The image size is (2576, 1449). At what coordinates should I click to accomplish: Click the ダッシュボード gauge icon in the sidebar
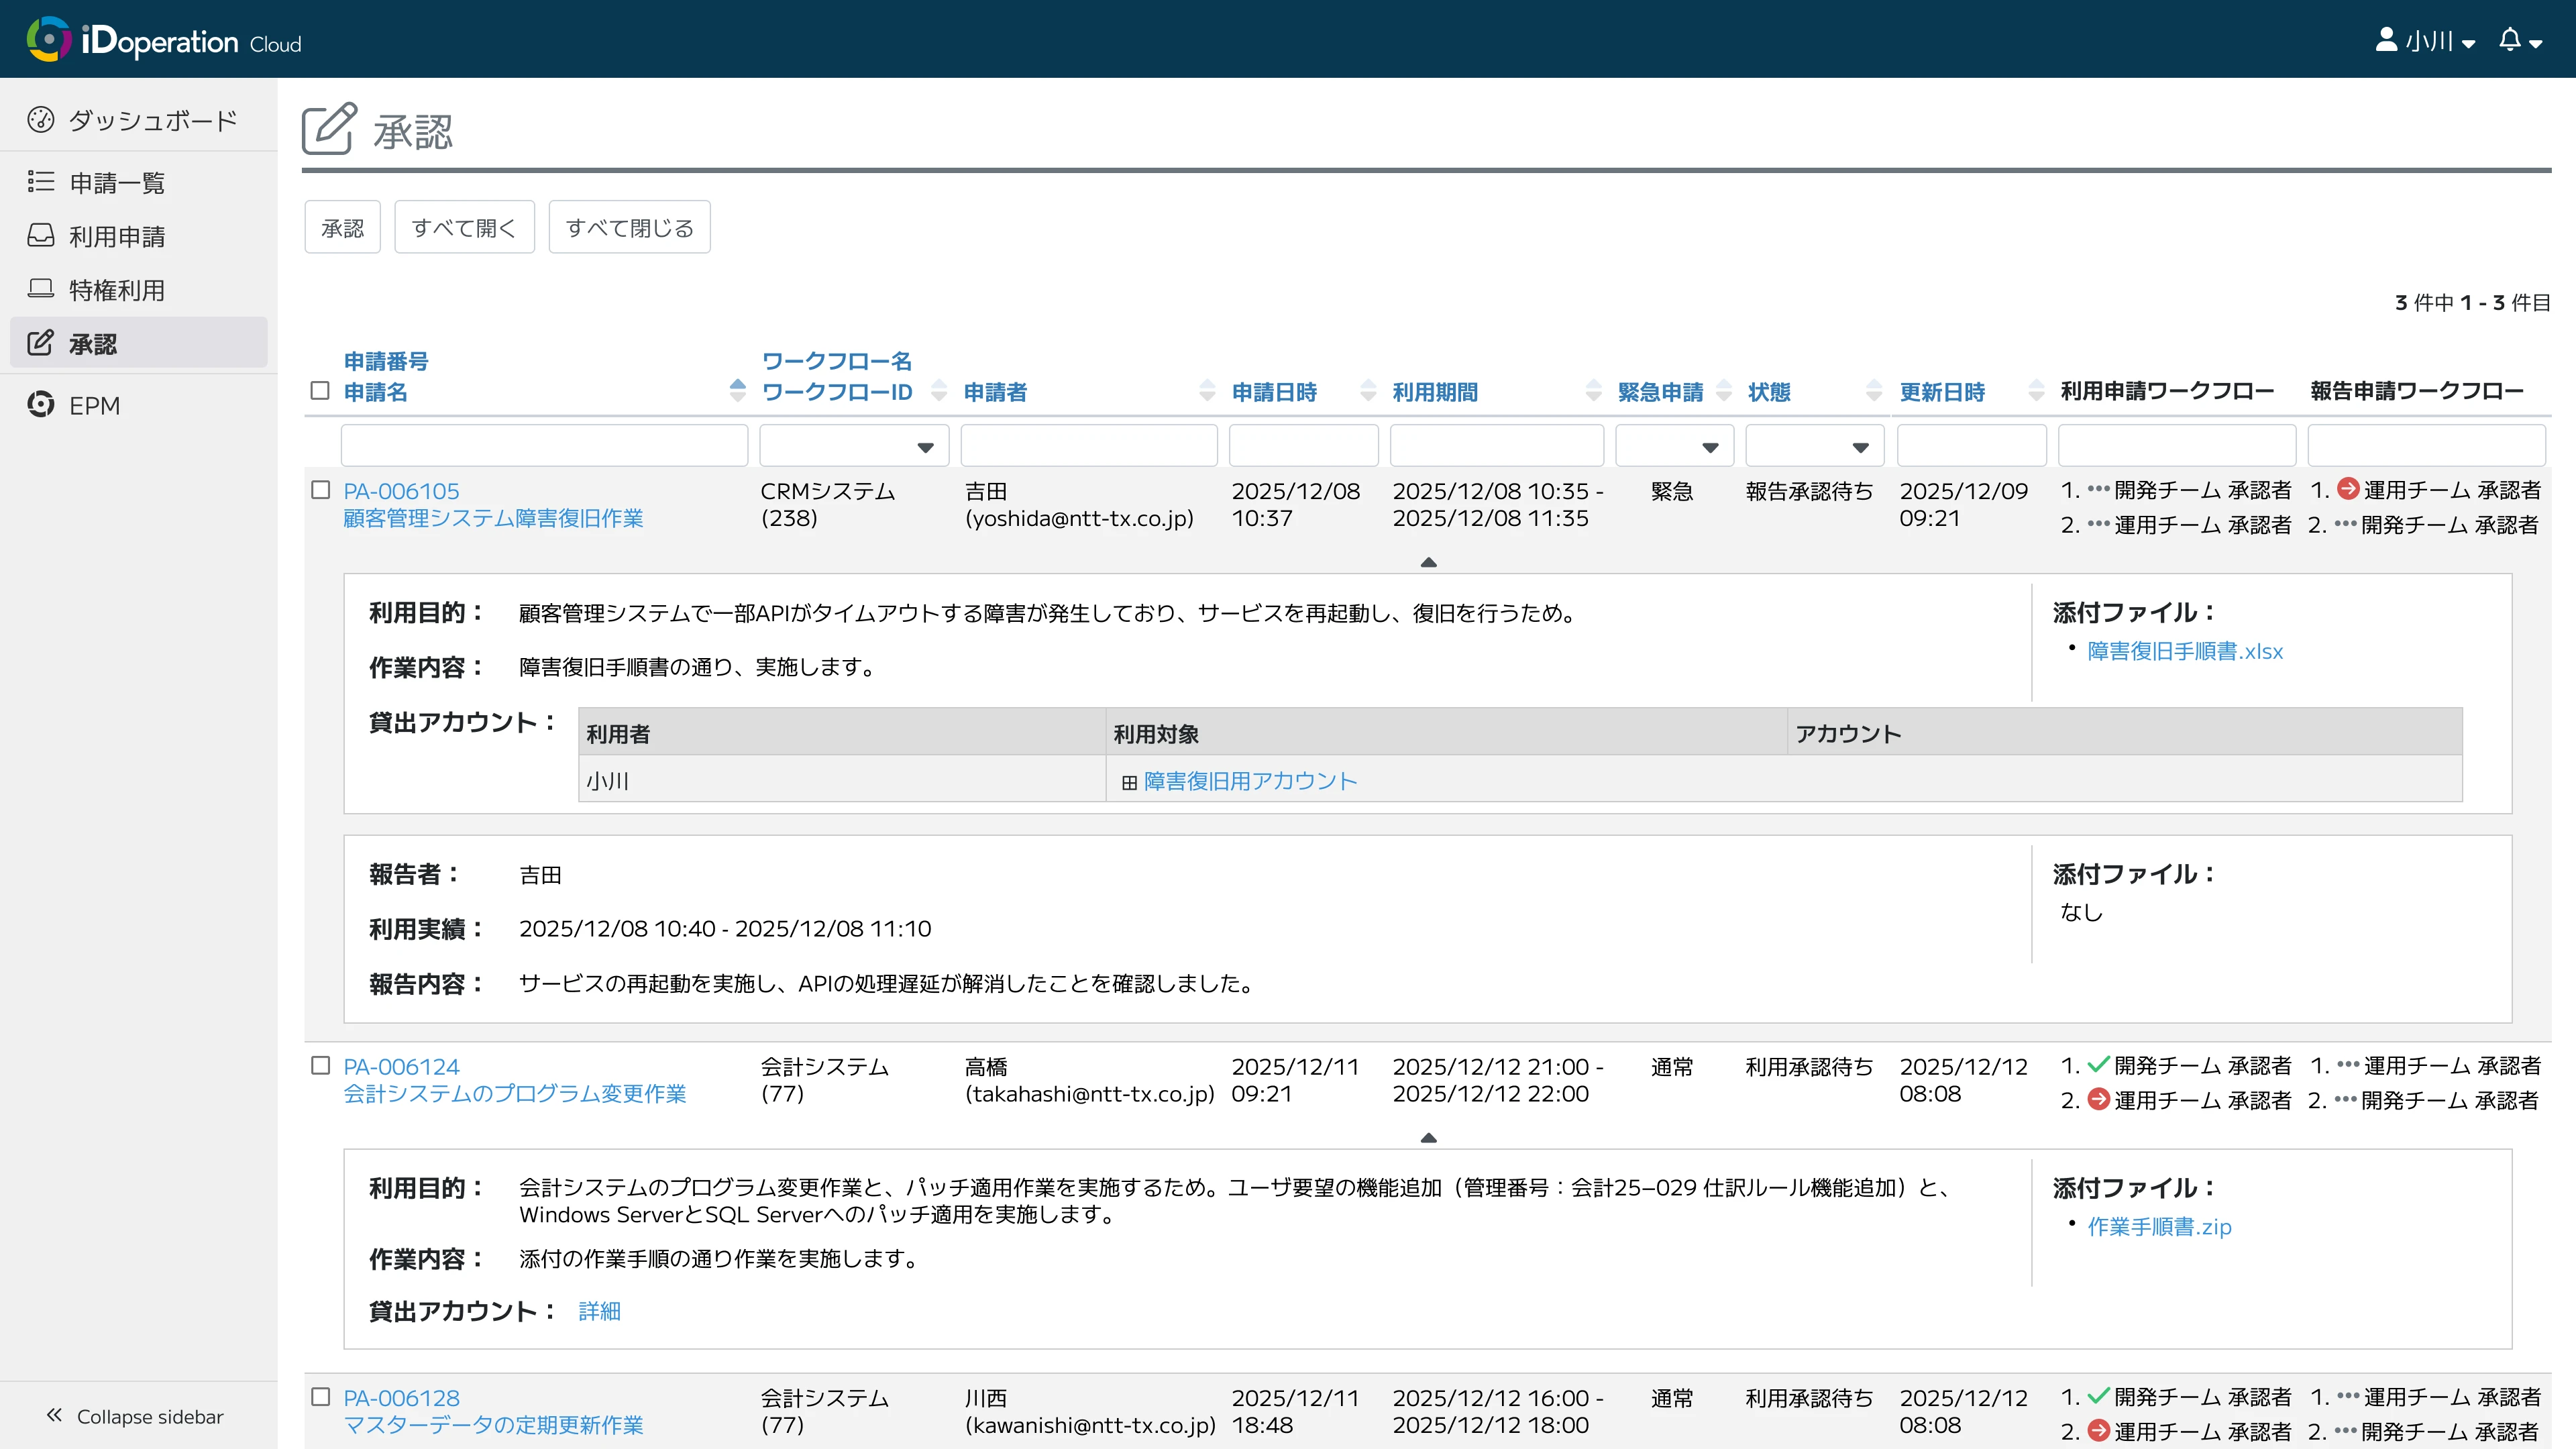(x=40, y=120)
